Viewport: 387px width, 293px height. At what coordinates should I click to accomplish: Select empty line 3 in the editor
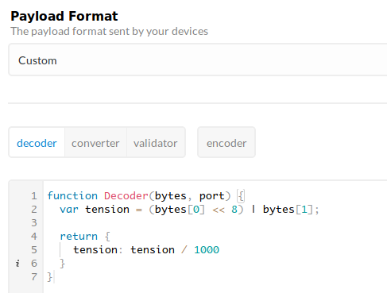coord(215,223)
